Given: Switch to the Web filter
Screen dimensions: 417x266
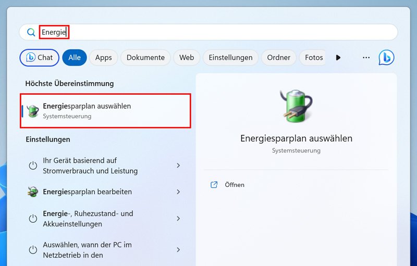Looking at the screenshot, I should 187,58.
